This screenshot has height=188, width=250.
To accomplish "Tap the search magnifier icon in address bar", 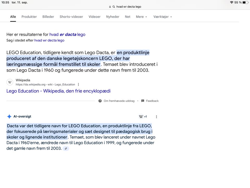I will [x=114, y=7].
